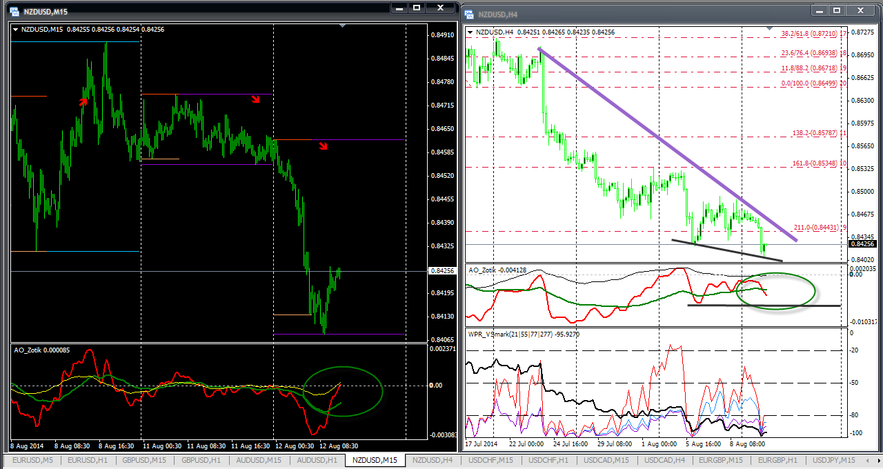The image size is (883, 469).
Task: Click the NZDUSD,H4 chart window icon
Action: (469, 14)
